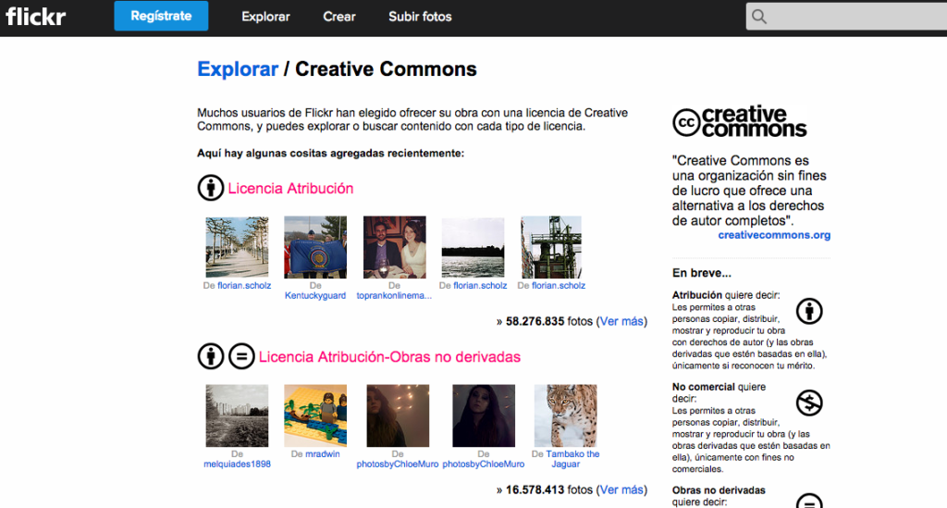Image resolution: width=947 pixels, height=508 pixels.
Task: Open the mradwin user link
Action: click(x=323, y=453)
